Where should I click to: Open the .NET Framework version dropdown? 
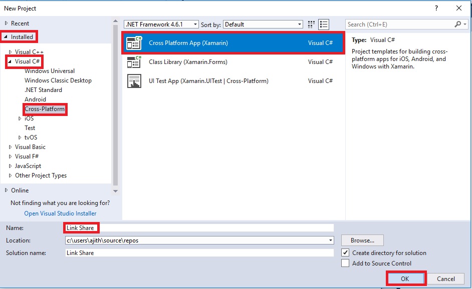[x=161, y=24]
